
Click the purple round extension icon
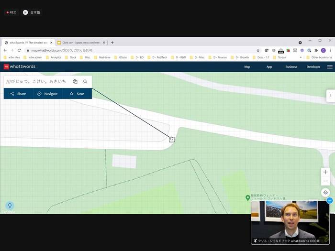pos(302,50)
